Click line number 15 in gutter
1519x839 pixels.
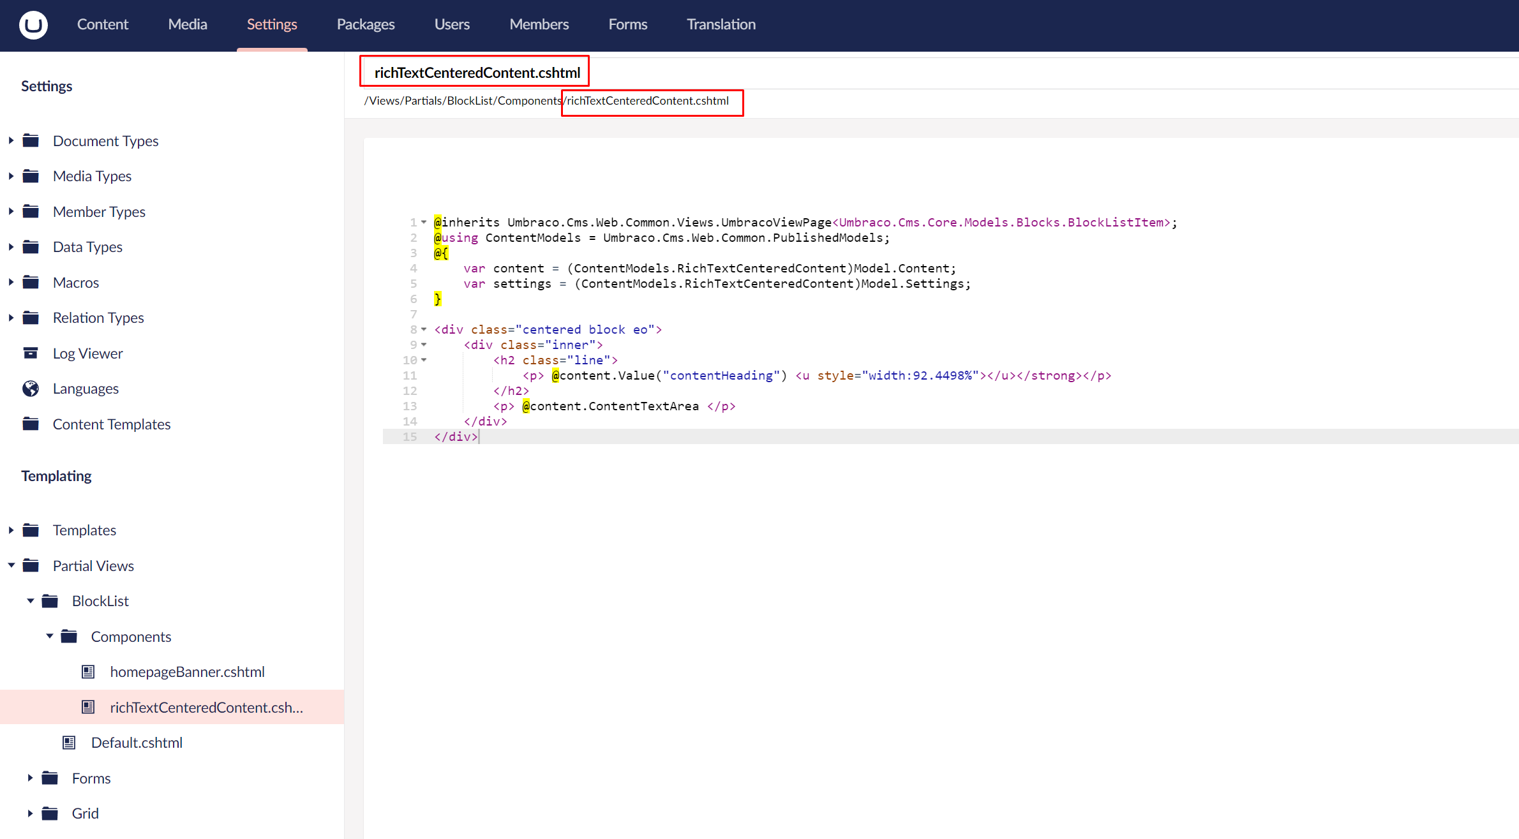[410, 436]
